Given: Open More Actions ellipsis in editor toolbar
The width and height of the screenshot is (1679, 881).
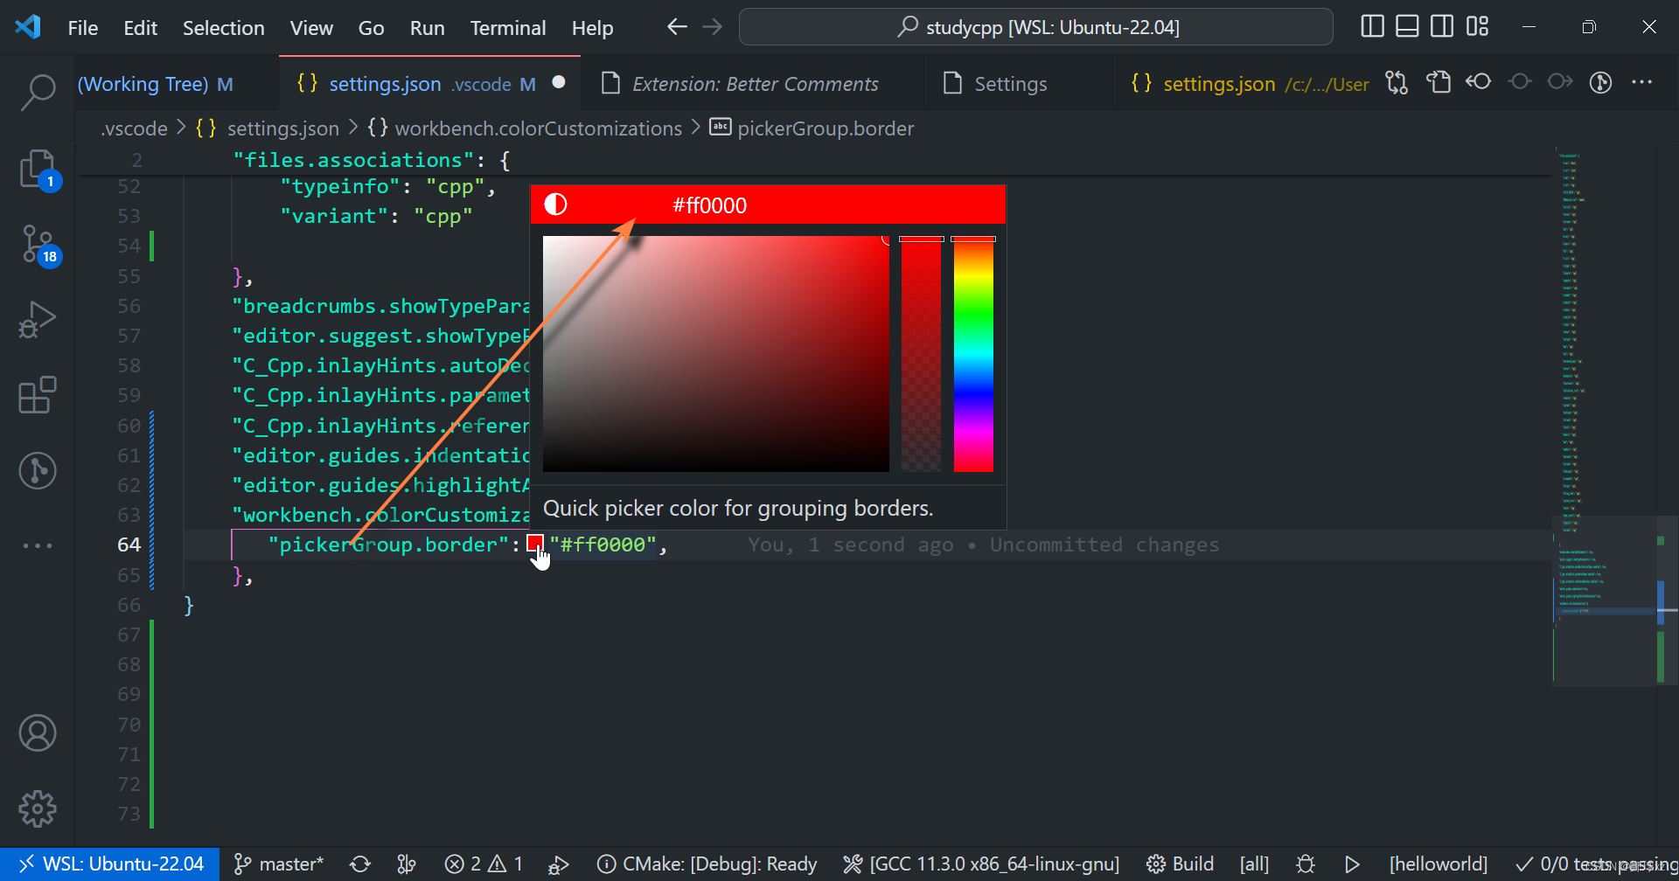Looking at the screenshot, I should 1642,82.
